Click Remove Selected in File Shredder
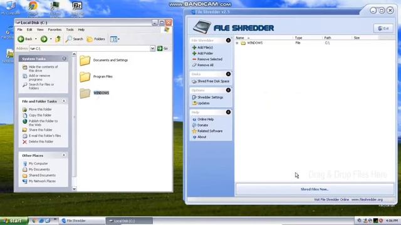401x225 pixels. [207, 59]
